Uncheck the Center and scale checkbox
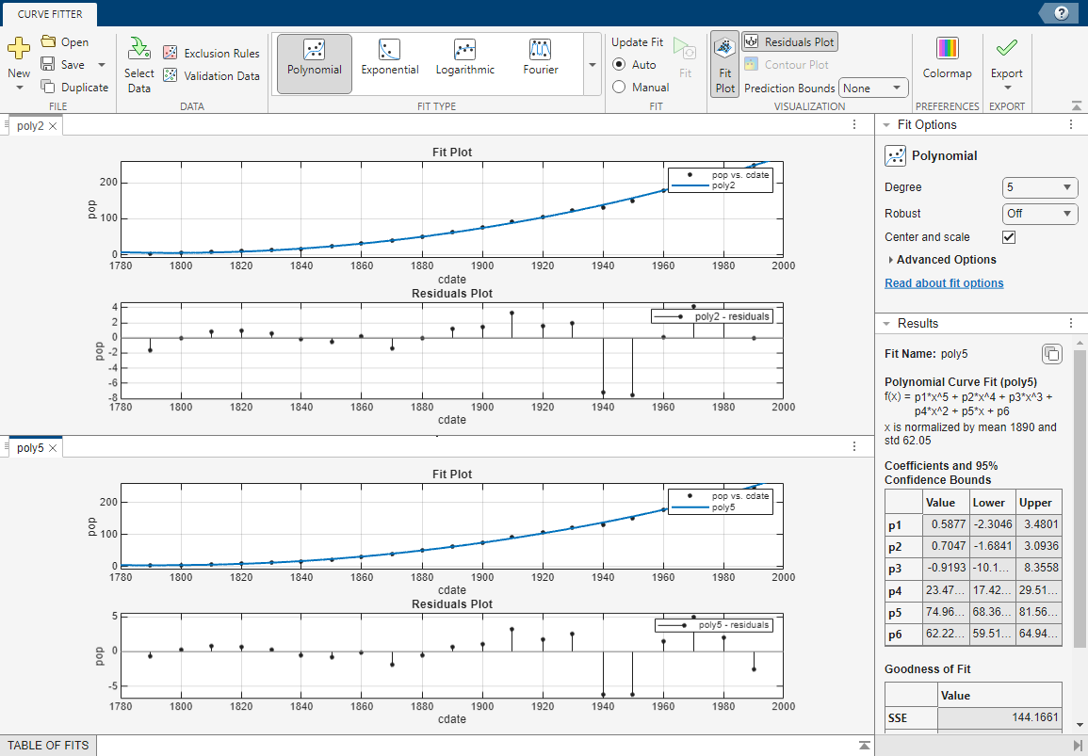This screenshot has height=756, width=1088. tap(1009, 237)
